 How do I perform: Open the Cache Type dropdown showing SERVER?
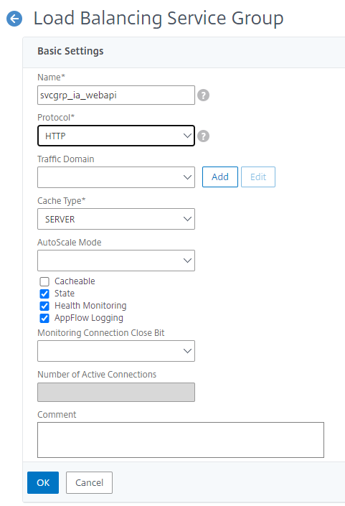coord(116,219)
